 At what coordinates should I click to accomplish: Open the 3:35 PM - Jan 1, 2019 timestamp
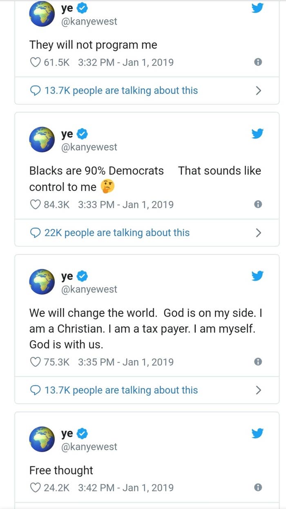[125, 362]
